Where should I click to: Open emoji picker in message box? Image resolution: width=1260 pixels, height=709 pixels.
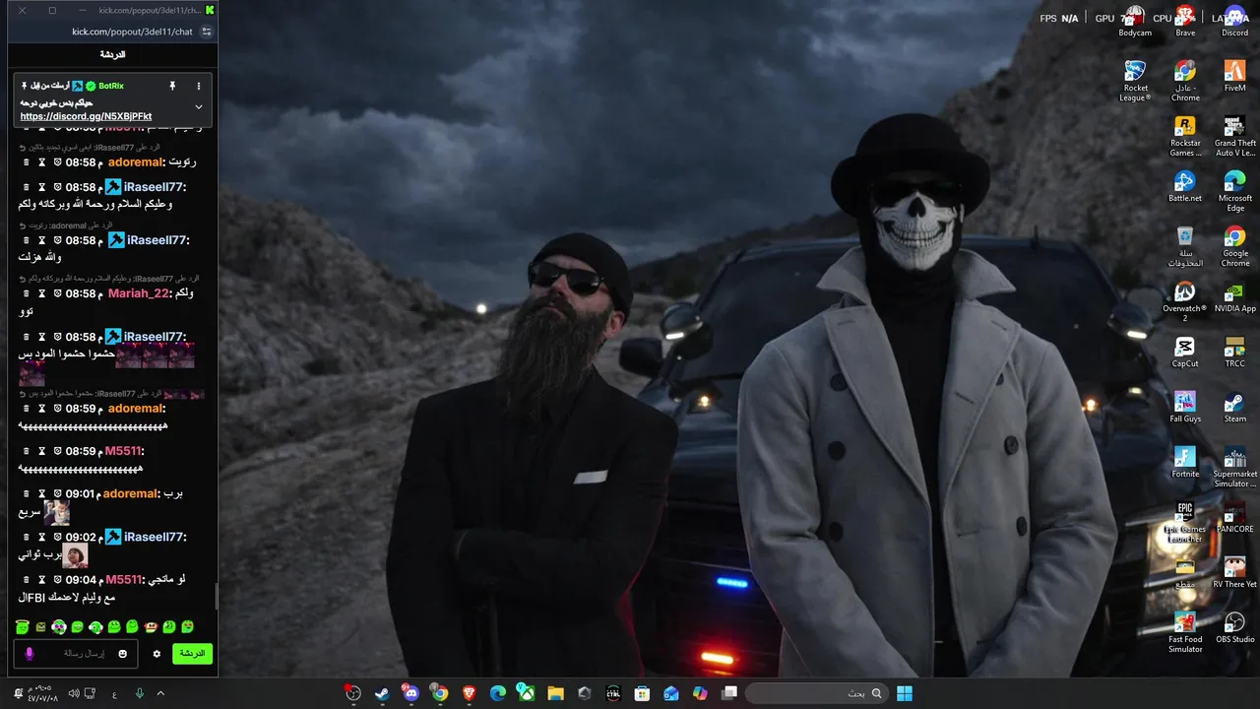123,653
